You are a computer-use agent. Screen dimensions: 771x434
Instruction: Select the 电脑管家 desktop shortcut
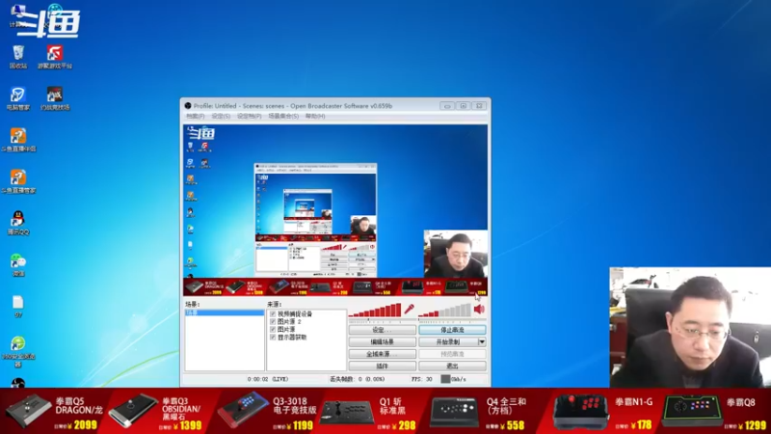18,98
